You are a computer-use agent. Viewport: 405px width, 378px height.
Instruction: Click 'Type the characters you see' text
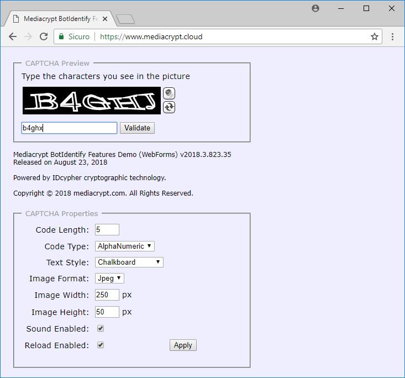coord(106,76)
